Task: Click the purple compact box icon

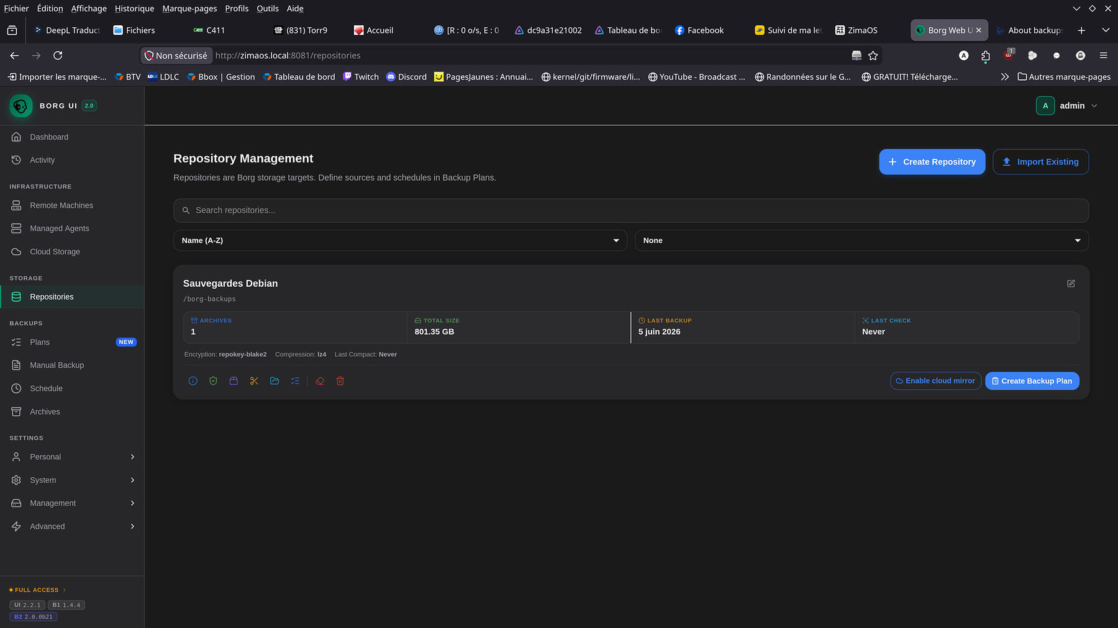Action: (x=234, y=381)
